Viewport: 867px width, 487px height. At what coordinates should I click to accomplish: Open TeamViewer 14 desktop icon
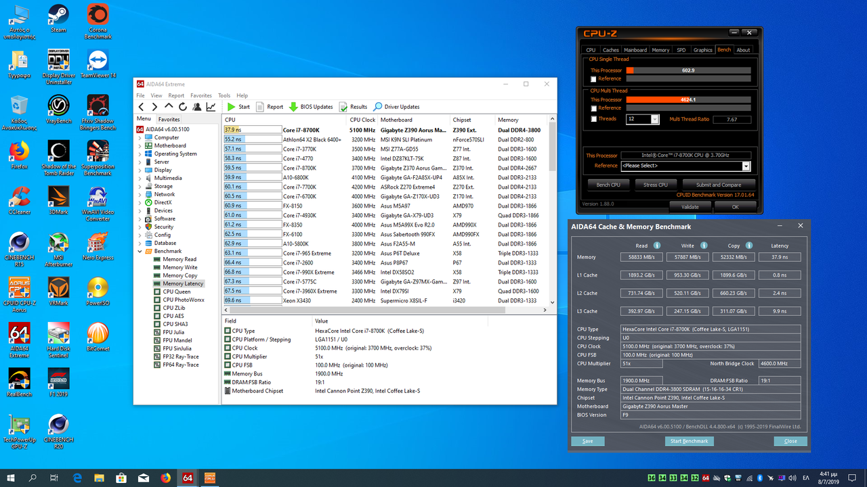point(98,64)
